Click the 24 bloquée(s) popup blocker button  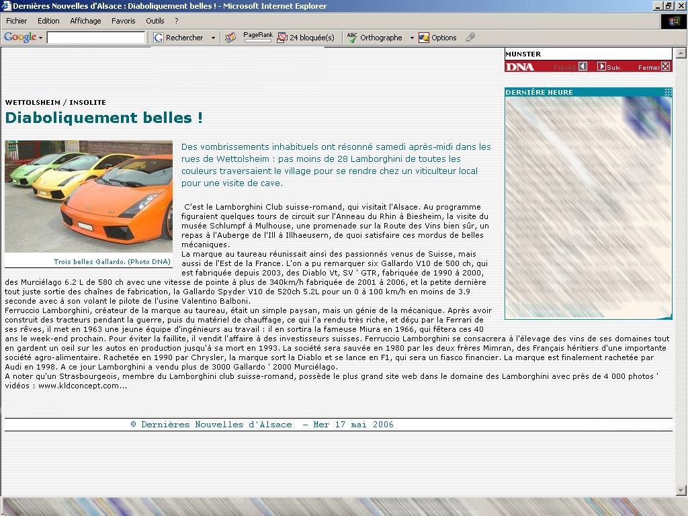click(x=306, y=38)
